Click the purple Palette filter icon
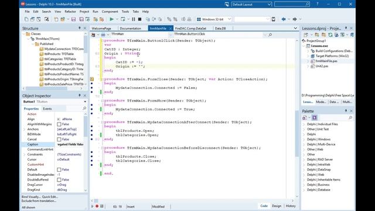This screenshot has height=211, width=375. (x=314, y=118)
